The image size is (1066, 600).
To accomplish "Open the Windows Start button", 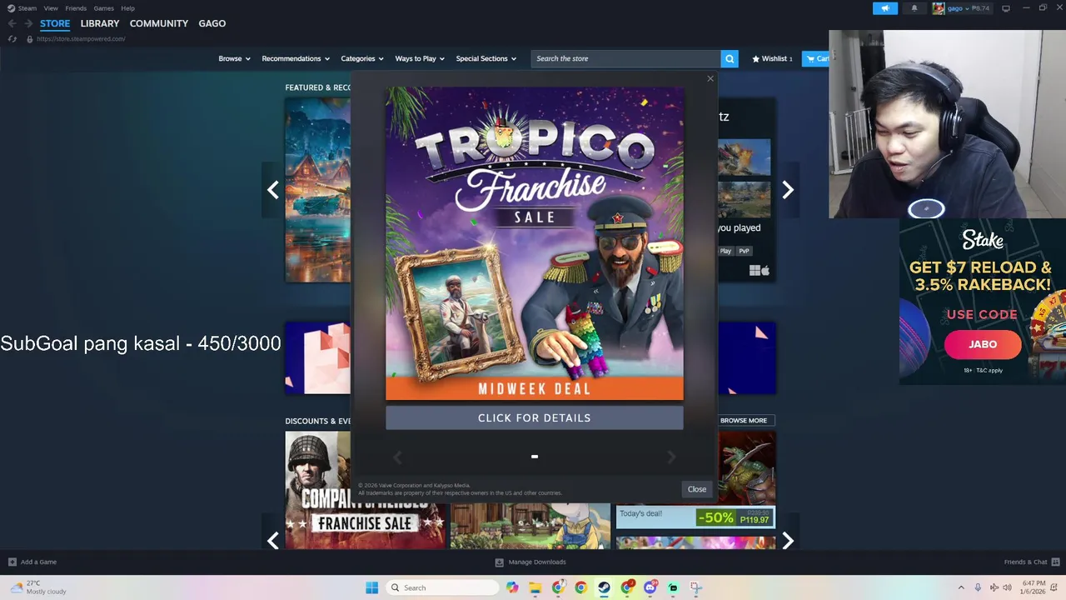I will (371, 587).
